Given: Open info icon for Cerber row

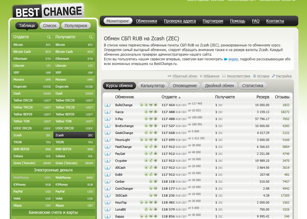Looking at the screenshot, I should 108,182.
